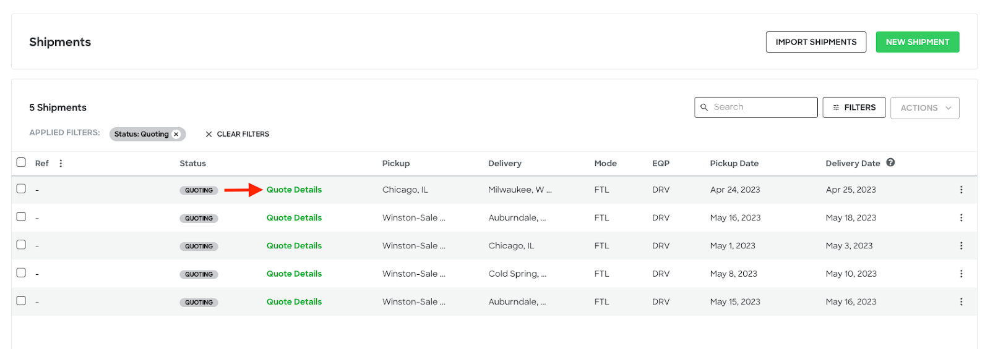This screenshot has width=990, height=349.
Task: Focus the shipment Search field
Action: (756, 107)
